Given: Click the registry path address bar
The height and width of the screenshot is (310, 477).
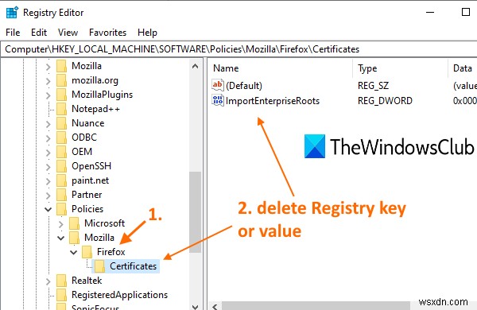Looking at the screenshot, I should (238, 49).
